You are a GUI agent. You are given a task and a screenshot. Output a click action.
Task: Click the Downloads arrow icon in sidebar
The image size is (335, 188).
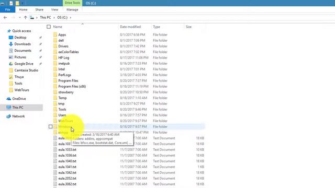pyautogui.click(x=11, y=44)
